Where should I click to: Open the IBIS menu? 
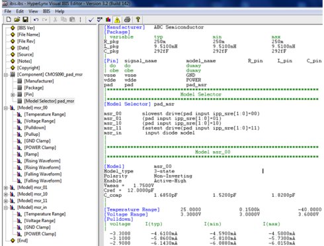[46, 11]
